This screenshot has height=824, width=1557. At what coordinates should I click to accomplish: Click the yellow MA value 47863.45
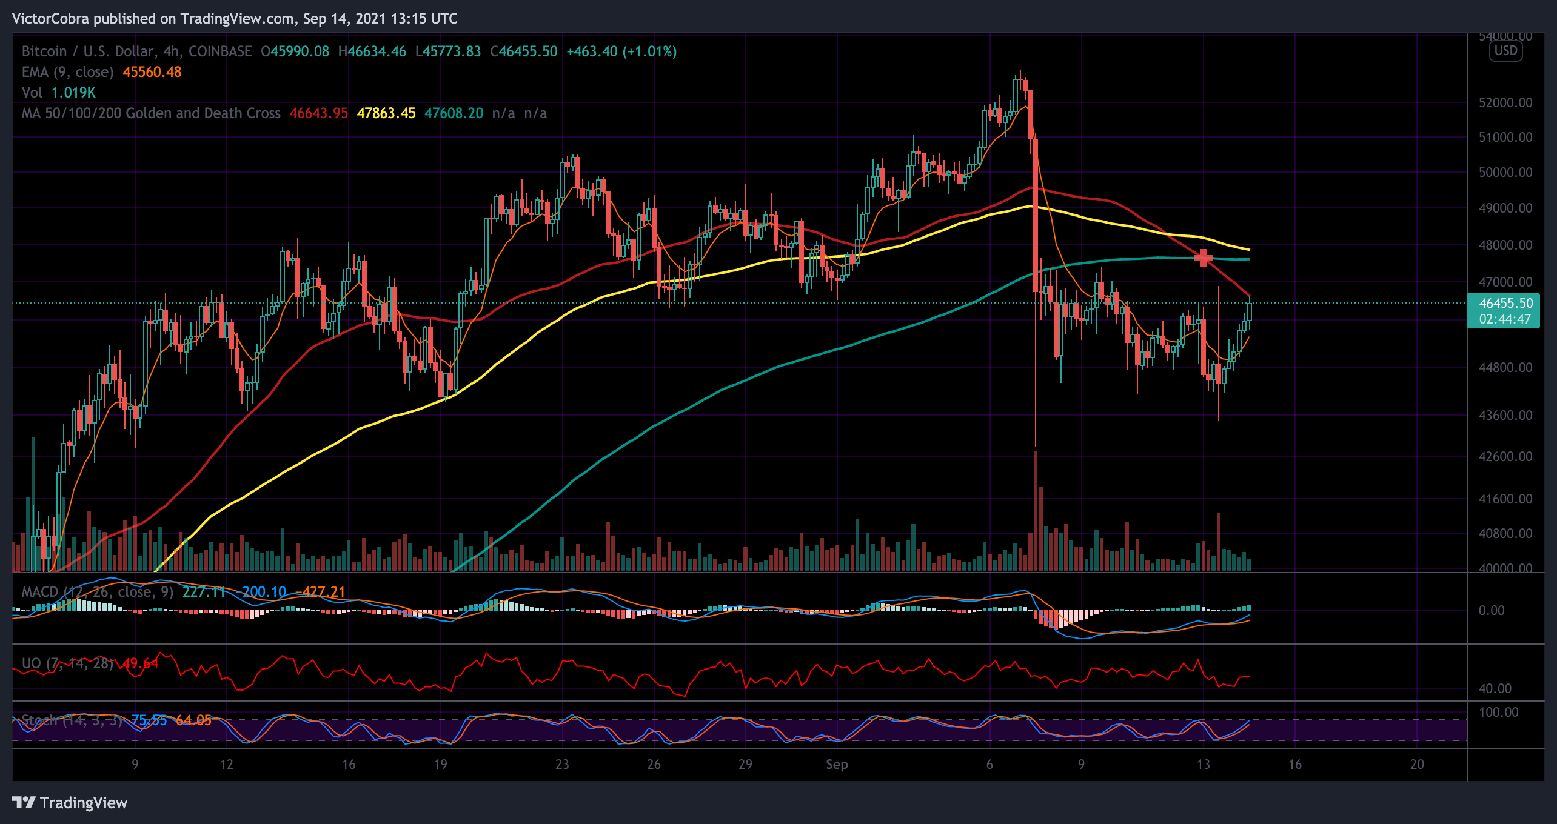point(386,113)
